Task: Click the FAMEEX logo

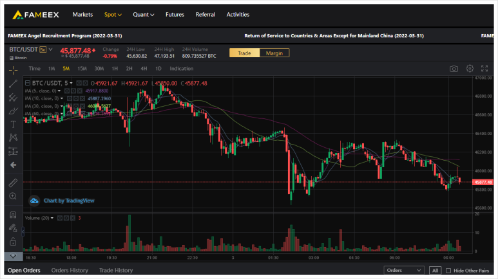Action: point(35,15)
